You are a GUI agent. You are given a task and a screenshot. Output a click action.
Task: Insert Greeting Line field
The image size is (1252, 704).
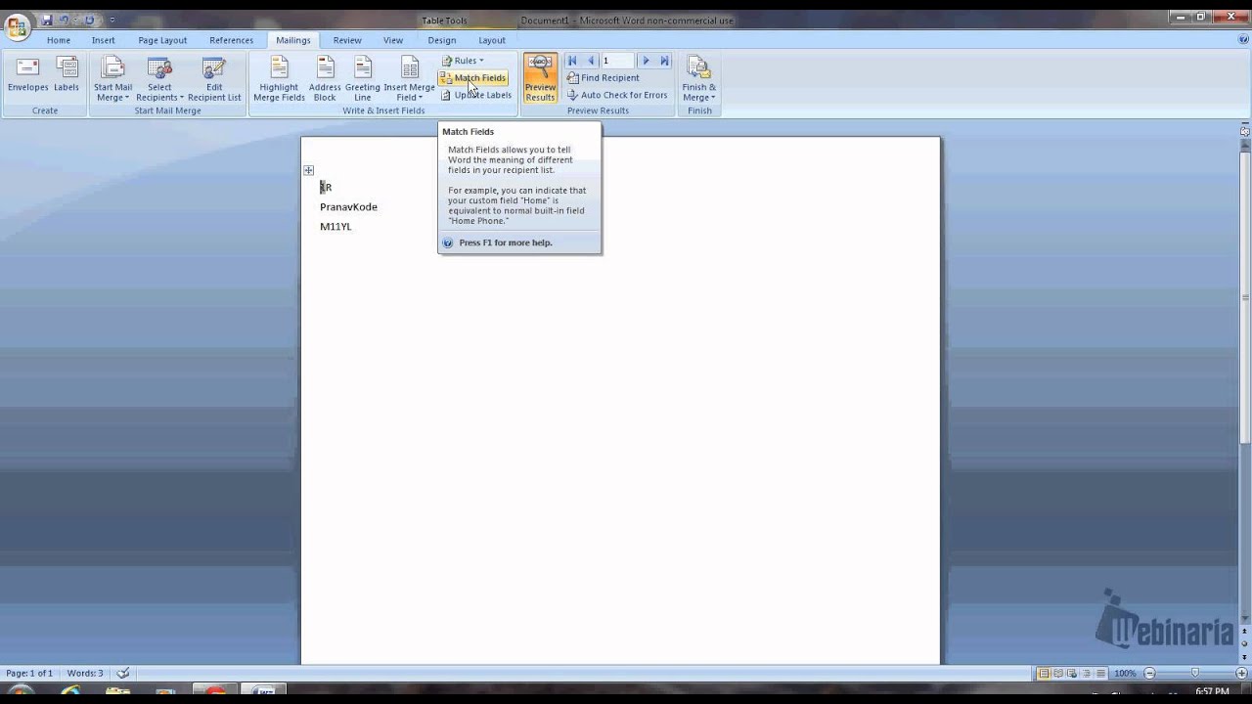(362, 78)
